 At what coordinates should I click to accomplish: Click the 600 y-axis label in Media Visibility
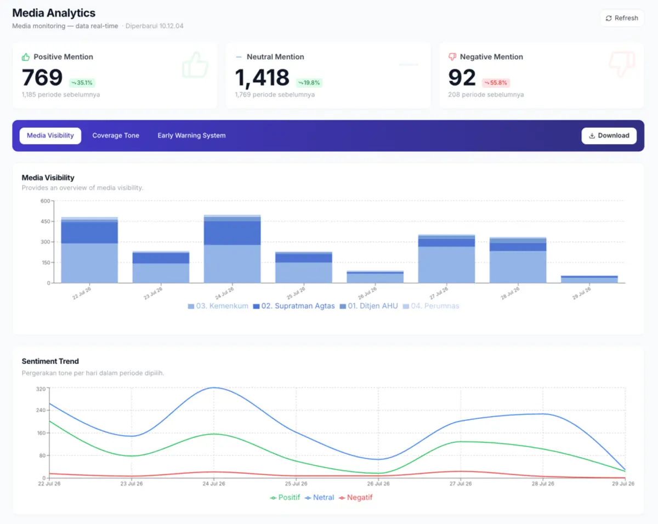pyautogui.click(x=46, y=201)
